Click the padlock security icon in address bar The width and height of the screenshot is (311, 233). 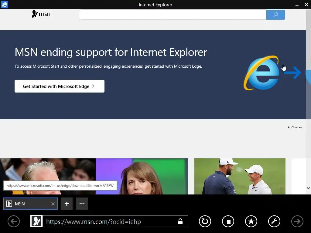[180, 221]
